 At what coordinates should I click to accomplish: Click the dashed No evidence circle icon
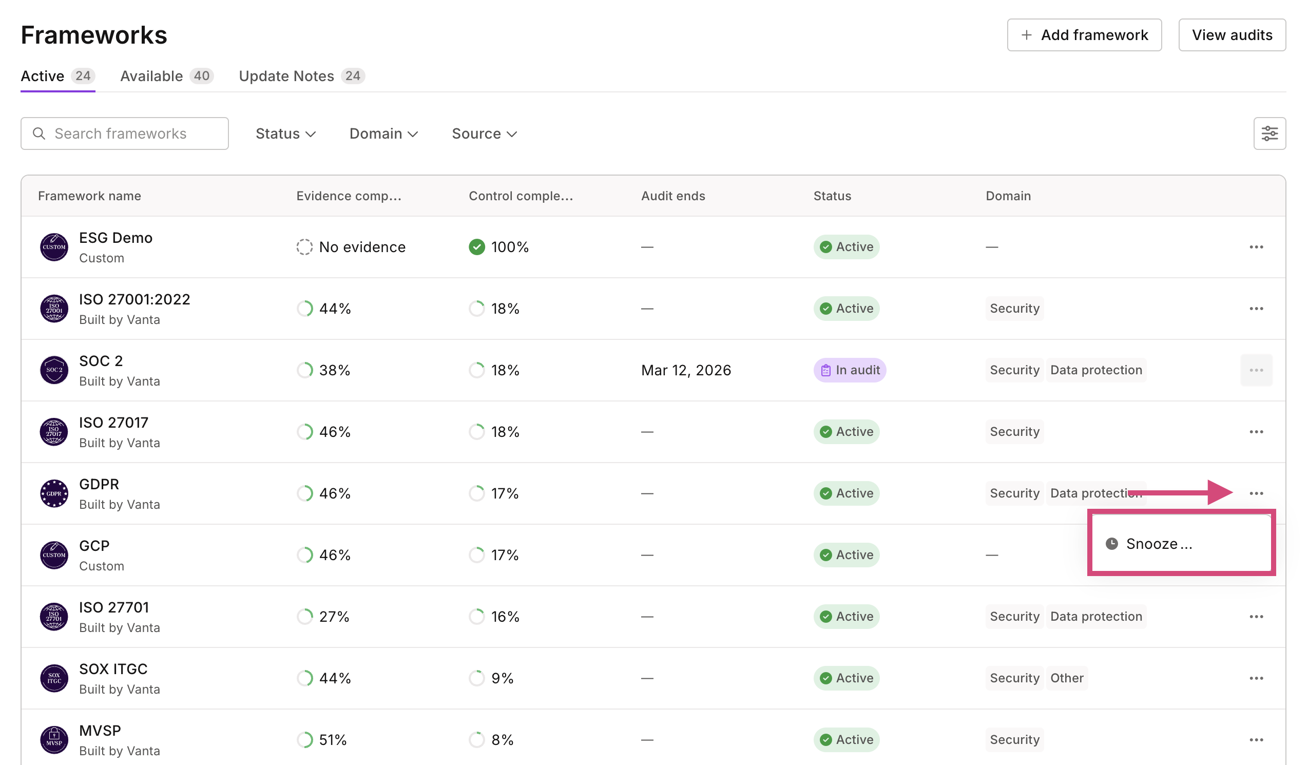(x=305, y=247)
